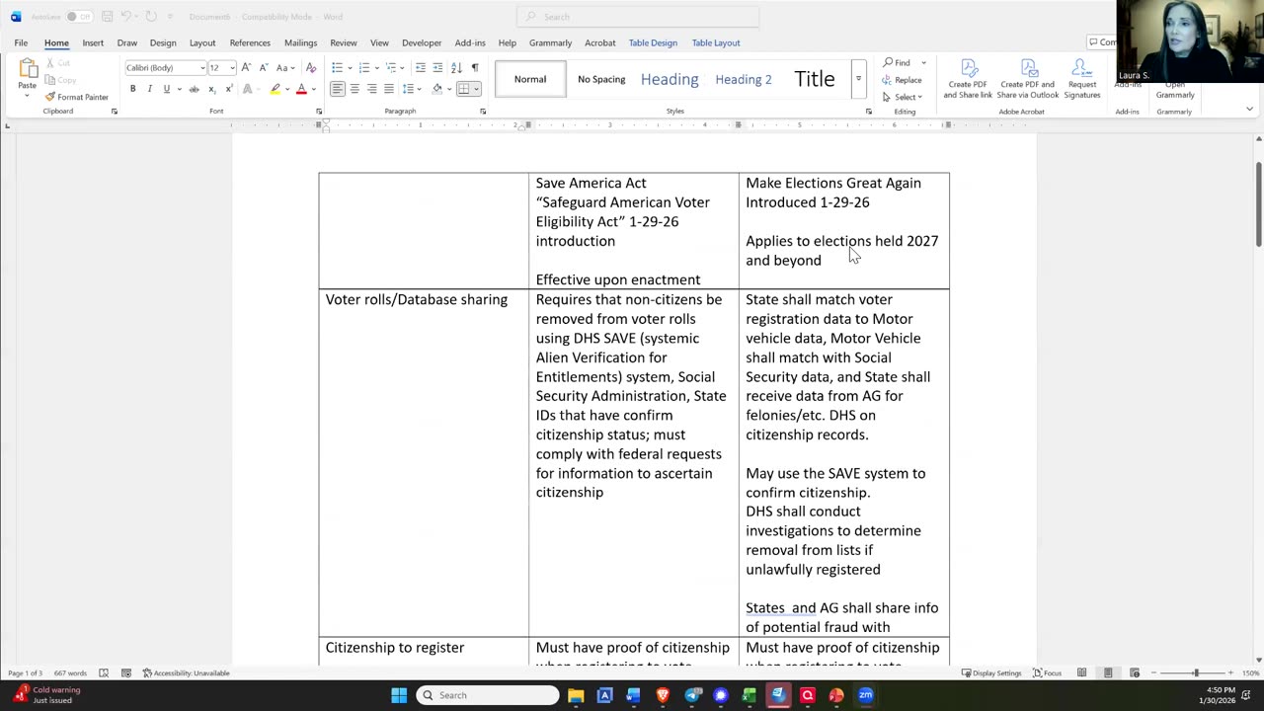The height and width of the screenshot is (711, 1264).
Task: Toggle Italic formatting
Action: pyautogui.click(x=149, y=89)
